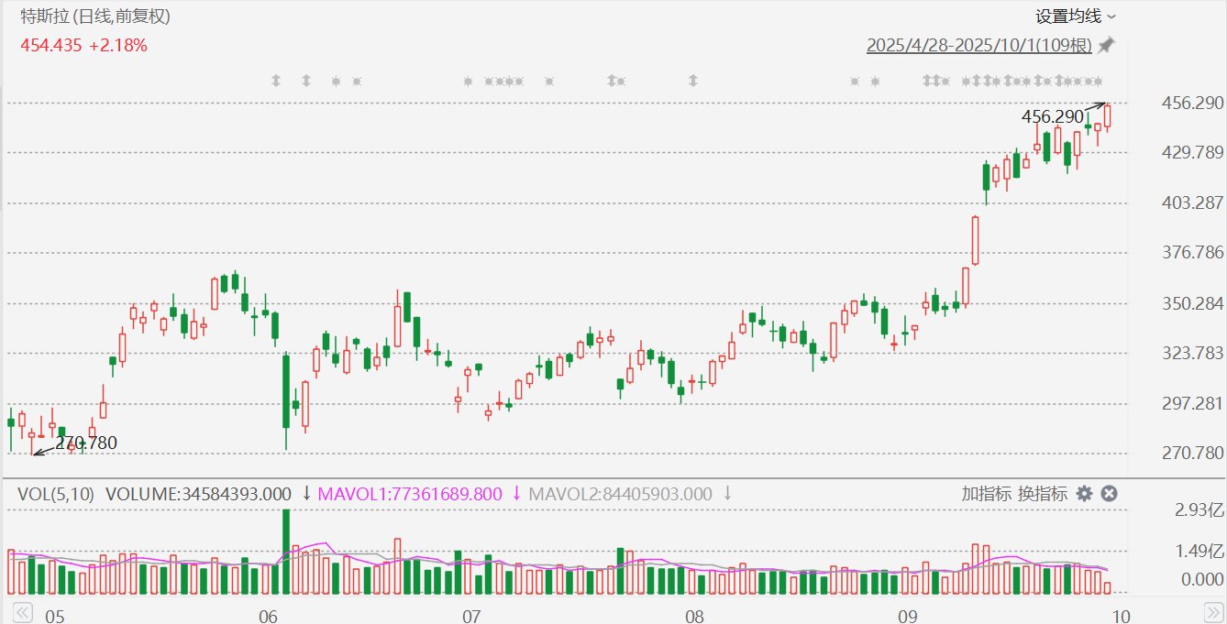The height and width of the screenshot is (624, 1227).
Task: Toggle the gray MAVOL2 line label
Action: 620,494
